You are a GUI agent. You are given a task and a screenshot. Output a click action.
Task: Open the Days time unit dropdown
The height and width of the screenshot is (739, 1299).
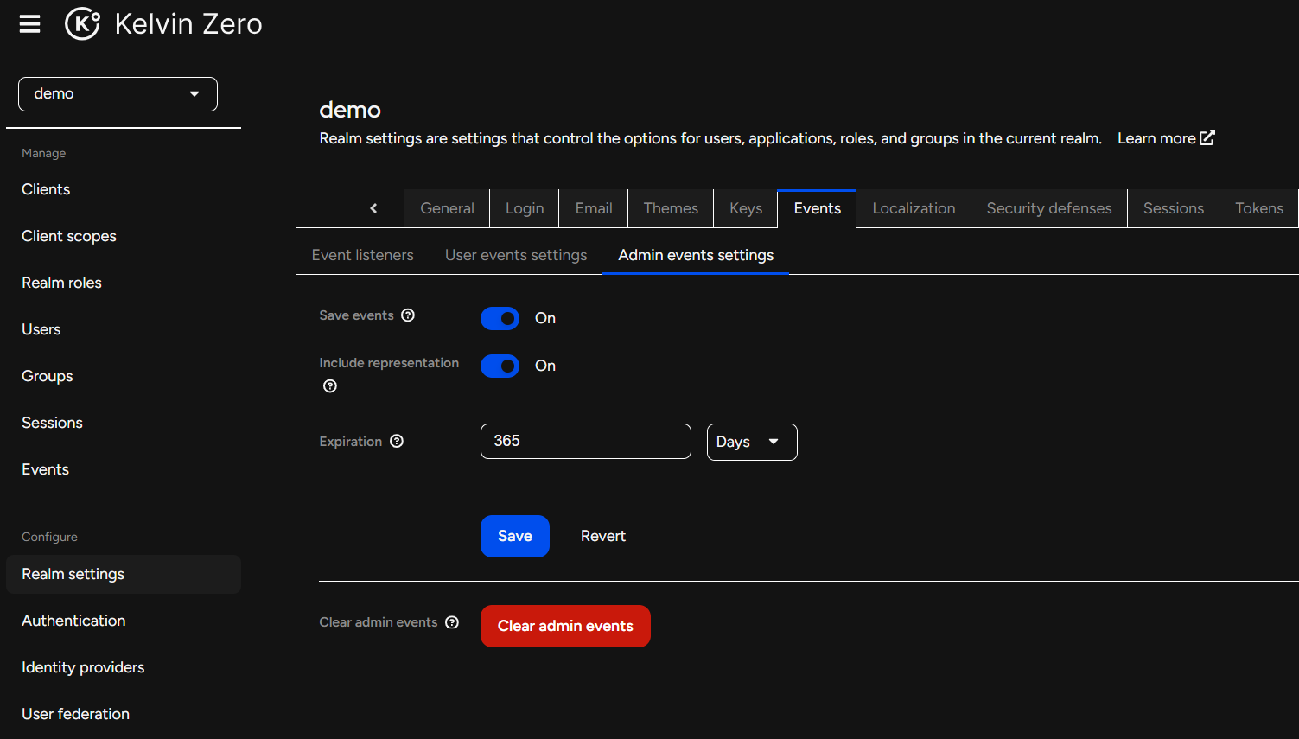point(751,442)
